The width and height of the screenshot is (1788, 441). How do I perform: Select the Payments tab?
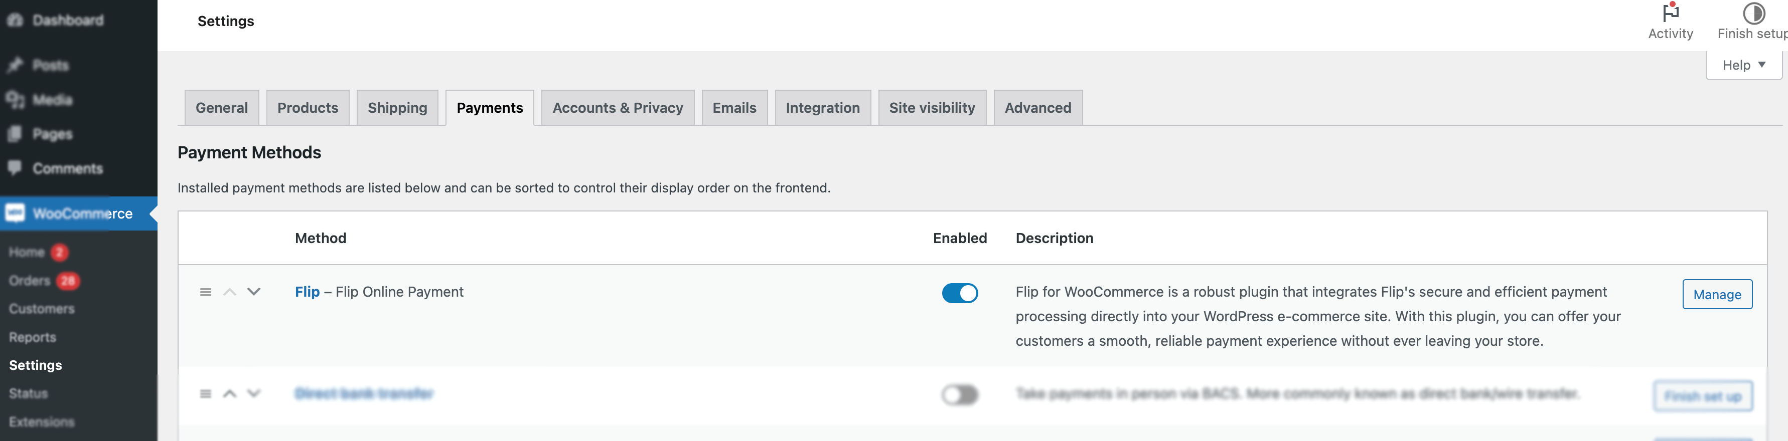click(489, 107)
